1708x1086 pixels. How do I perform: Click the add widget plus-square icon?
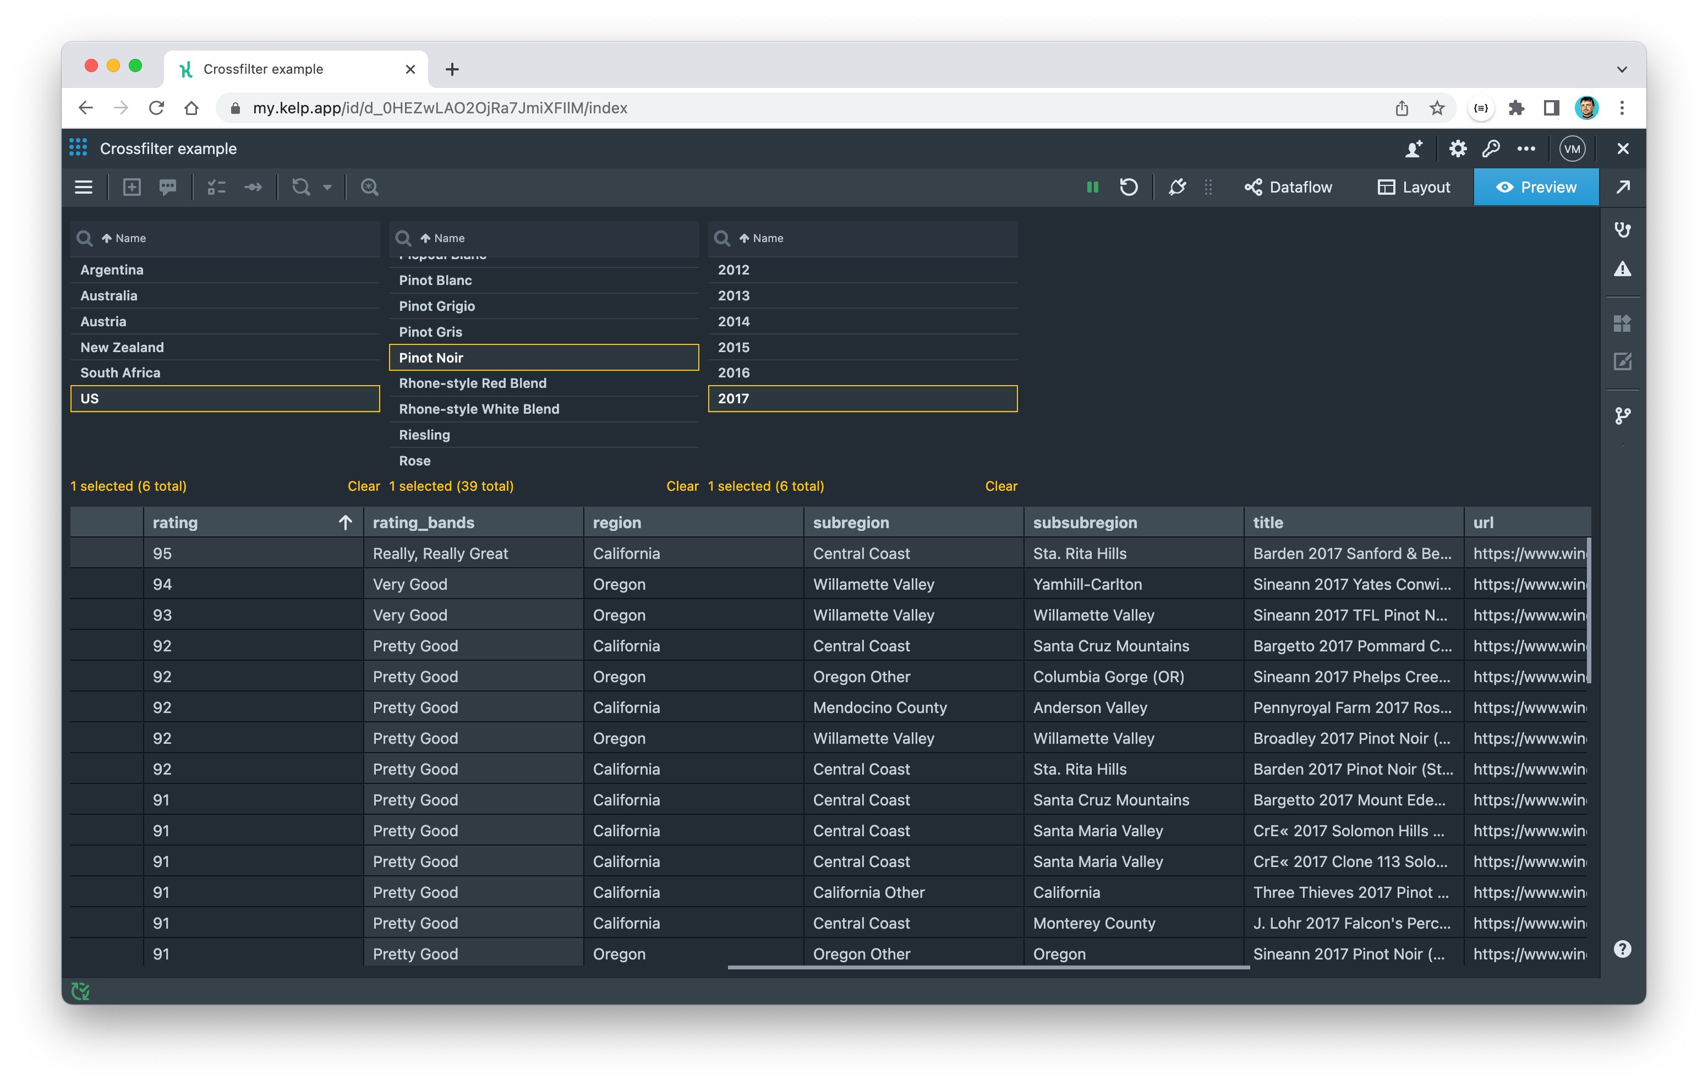pyautogui.click(x=132, y=187)
